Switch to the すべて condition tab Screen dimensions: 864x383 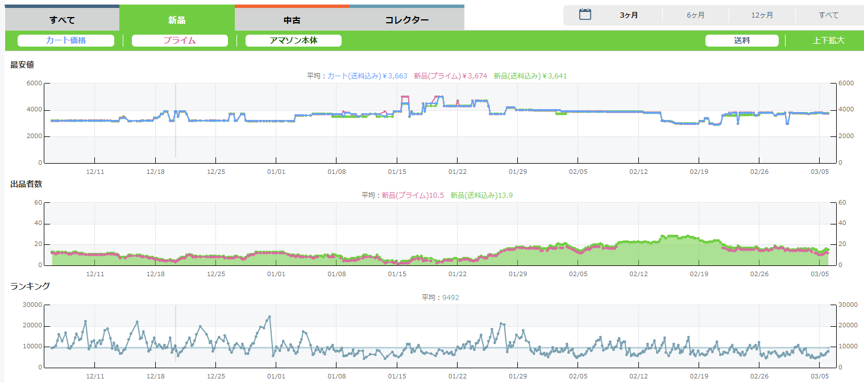62,20
